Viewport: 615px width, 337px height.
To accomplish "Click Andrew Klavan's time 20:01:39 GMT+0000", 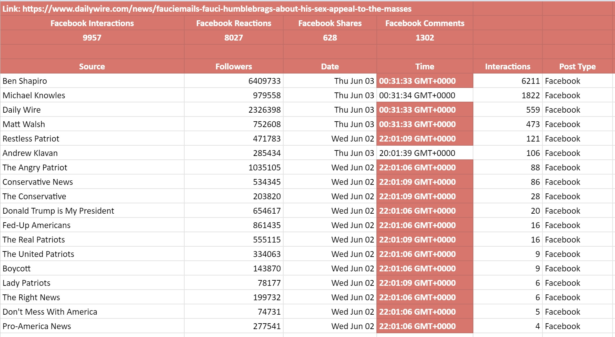I will point(425,153).
